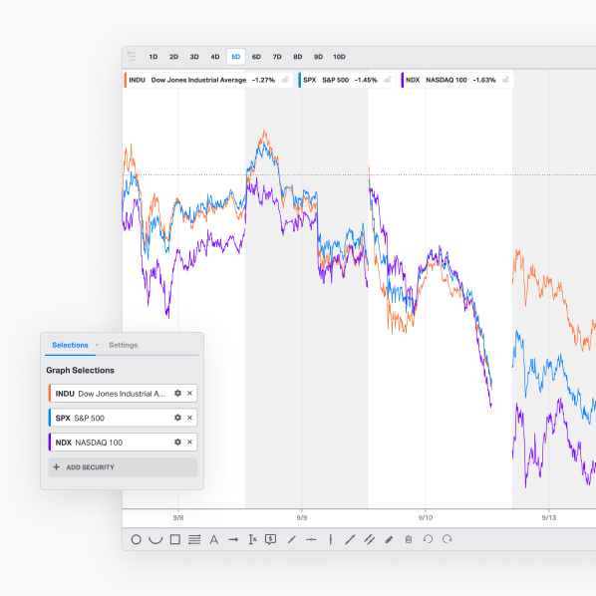Open the Selections tab
Screen dimensions: 596x596
tap(70, 345)
